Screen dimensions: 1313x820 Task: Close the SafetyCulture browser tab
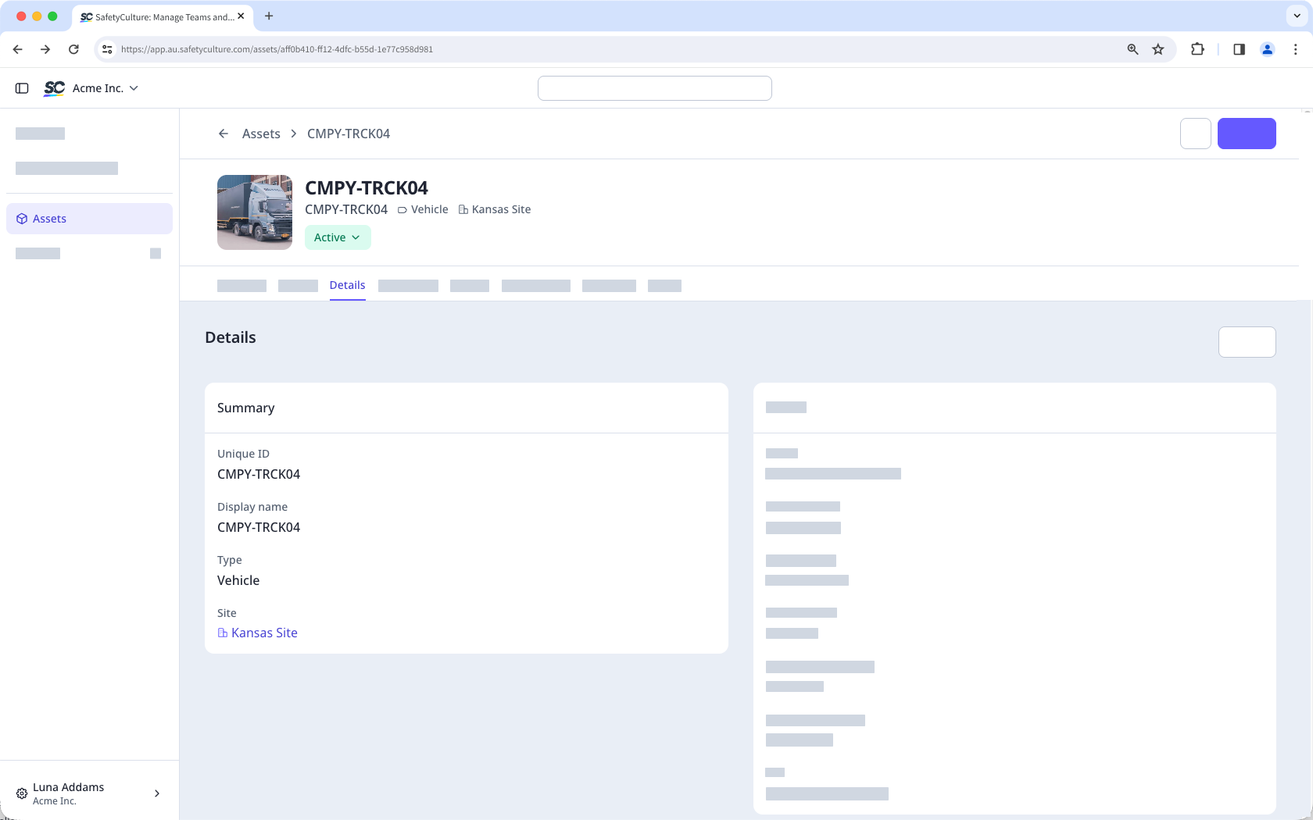241,16
